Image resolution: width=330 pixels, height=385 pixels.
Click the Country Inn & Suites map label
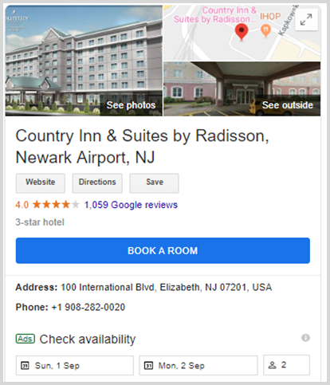(215, 14)
